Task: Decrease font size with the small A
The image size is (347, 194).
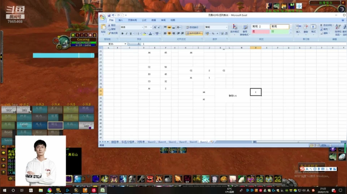Action: pyautogui.click(x=159, y=27)
